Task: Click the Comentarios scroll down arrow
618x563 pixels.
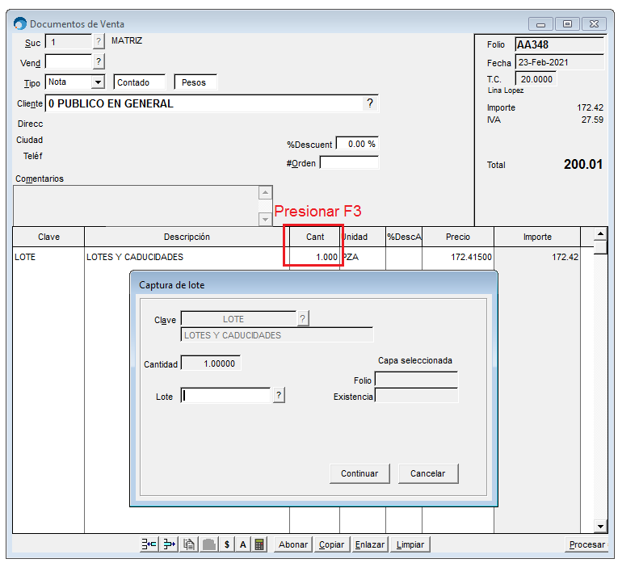Action: [x=265, y=219]
